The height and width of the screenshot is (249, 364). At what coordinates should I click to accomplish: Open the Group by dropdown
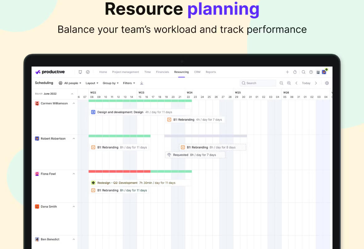[111, 83]
